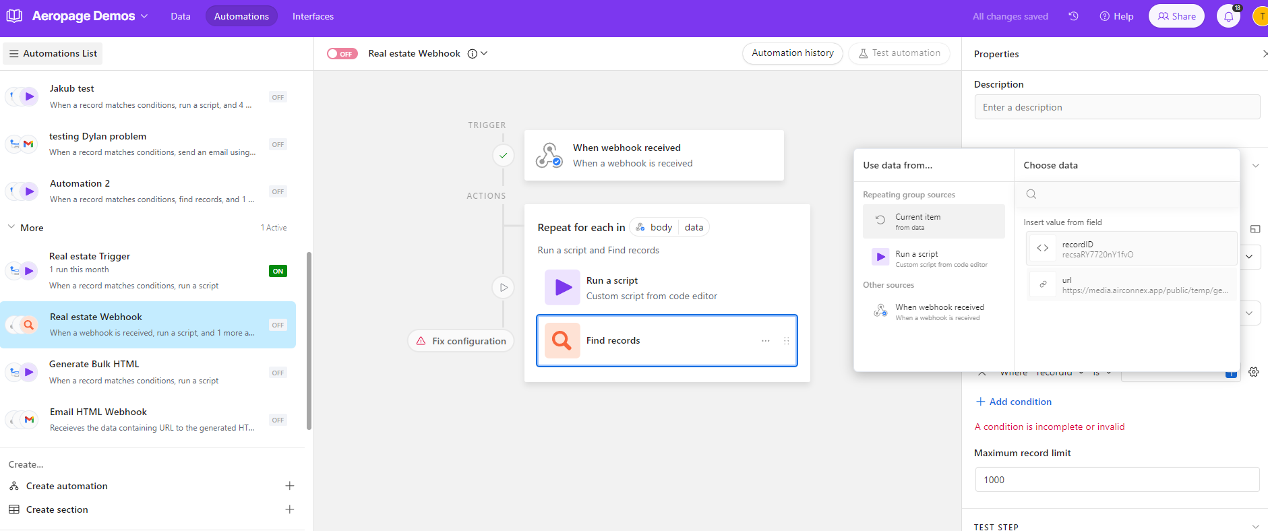The height and width of the screenshot is (531, 1268).
Task: Insert the url field value
Action: coord(1131,284)
